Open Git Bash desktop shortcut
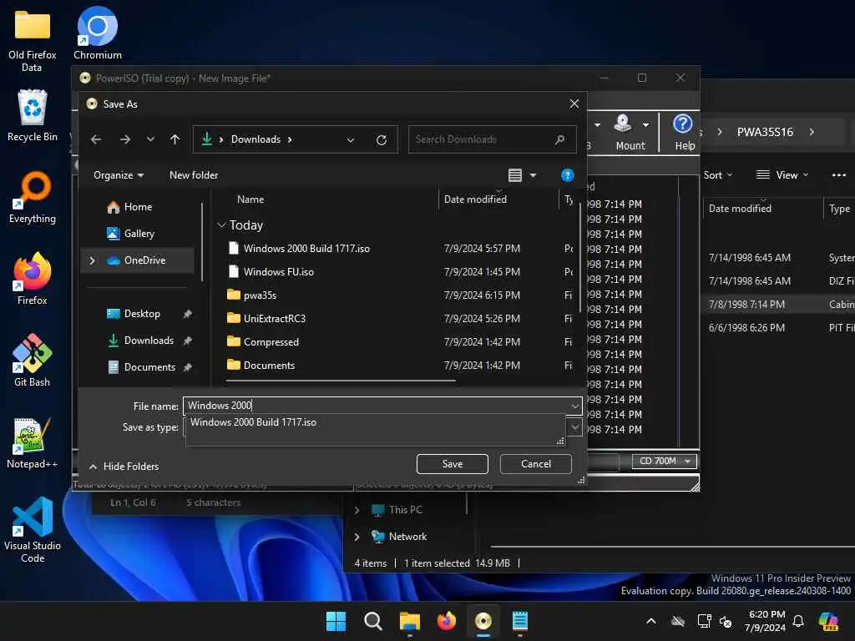Viewport: 855px width, 641px height. pyautogui.click(x=33, y=361)
